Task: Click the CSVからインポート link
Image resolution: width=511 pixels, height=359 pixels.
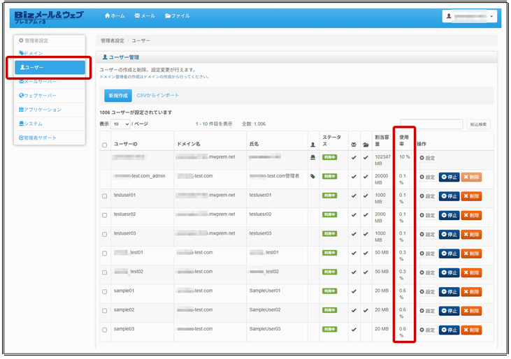Action: pos(157,96)
